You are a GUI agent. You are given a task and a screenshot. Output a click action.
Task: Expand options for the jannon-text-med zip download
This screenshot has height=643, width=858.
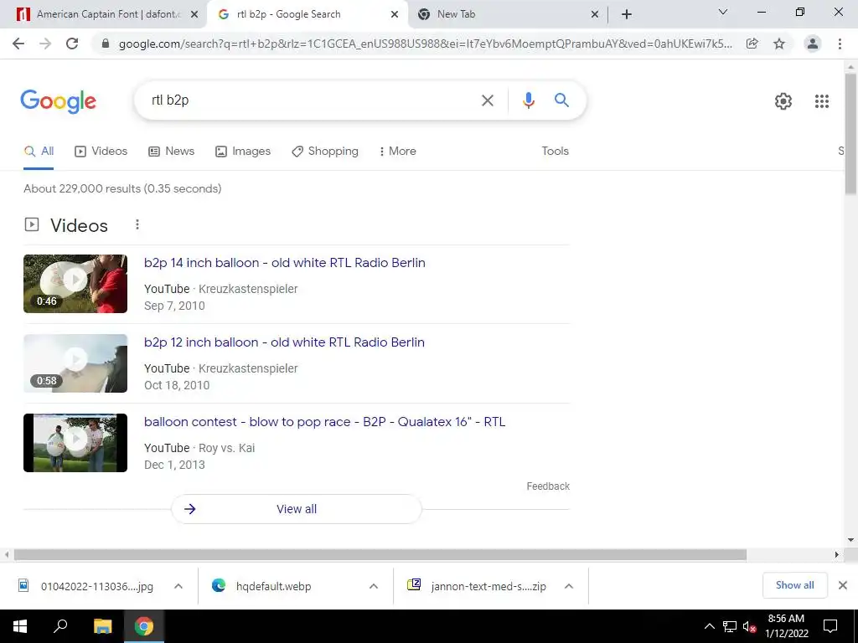click(569, 586)
